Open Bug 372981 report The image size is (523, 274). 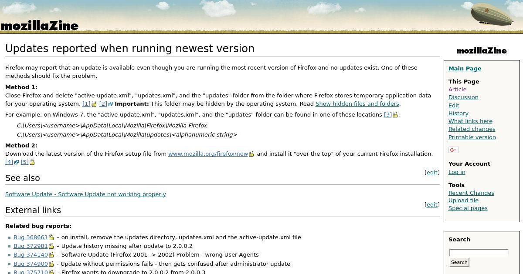pos(31,246)
